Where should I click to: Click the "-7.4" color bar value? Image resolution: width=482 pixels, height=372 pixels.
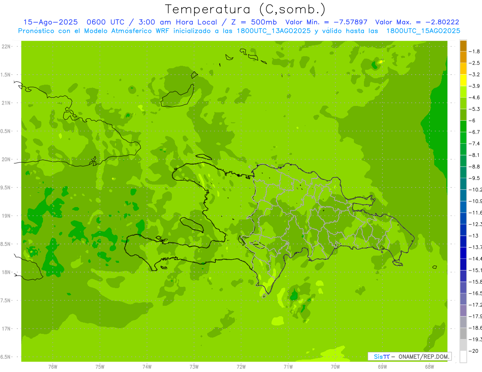click(475, 144)
